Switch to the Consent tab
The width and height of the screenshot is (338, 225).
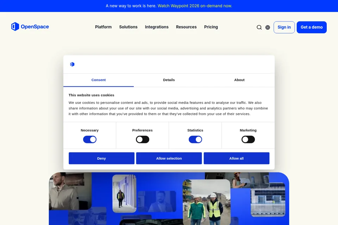point(99,80)
